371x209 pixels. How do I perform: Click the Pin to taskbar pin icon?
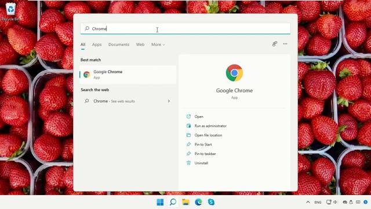tap(188, 153)
